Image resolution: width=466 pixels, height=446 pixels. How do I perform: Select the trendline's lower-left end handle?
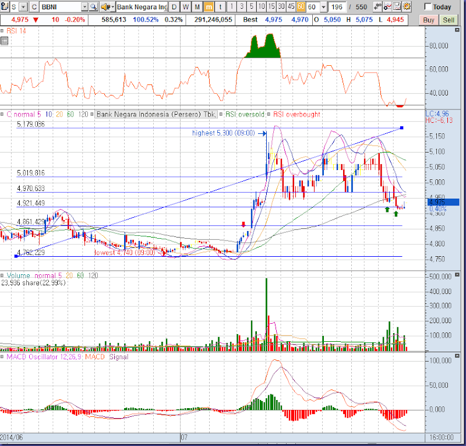(x=16, y=256)
